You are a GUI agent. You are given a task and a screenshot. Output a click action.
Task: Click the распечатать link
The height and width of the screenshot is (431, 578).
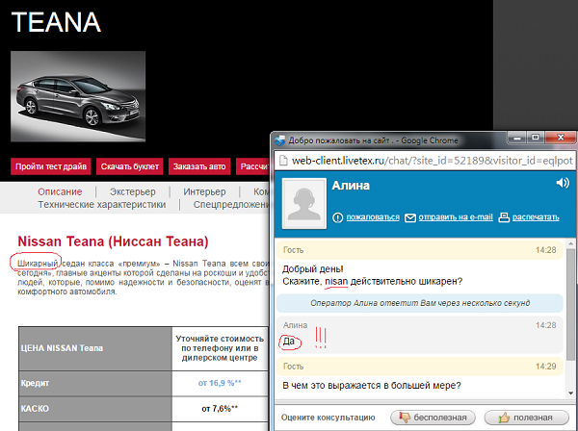pos(536,217)
